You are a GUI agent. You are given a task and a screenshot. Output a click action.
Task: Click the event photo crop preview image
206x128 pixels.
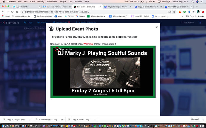(x=103, y=72)
